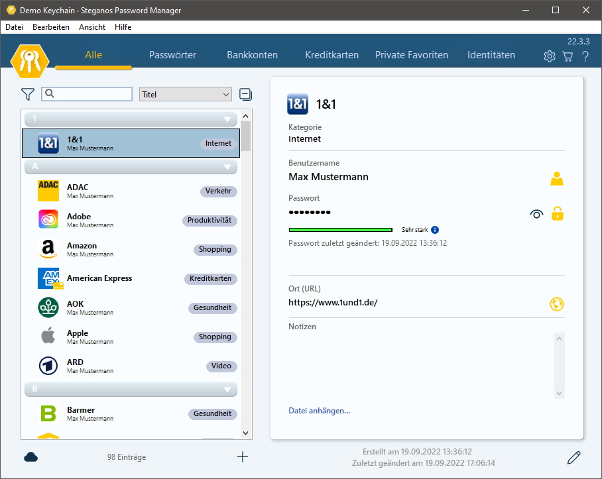The height and width of the screenshot is (479, 602).
Task: Select the Amazon logo entry
Action: (x=48, y=249)
